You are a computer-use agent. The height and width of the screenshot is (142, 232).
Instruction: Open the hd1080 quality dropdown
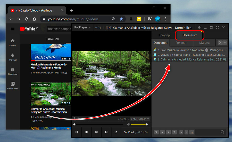point(140,119)
